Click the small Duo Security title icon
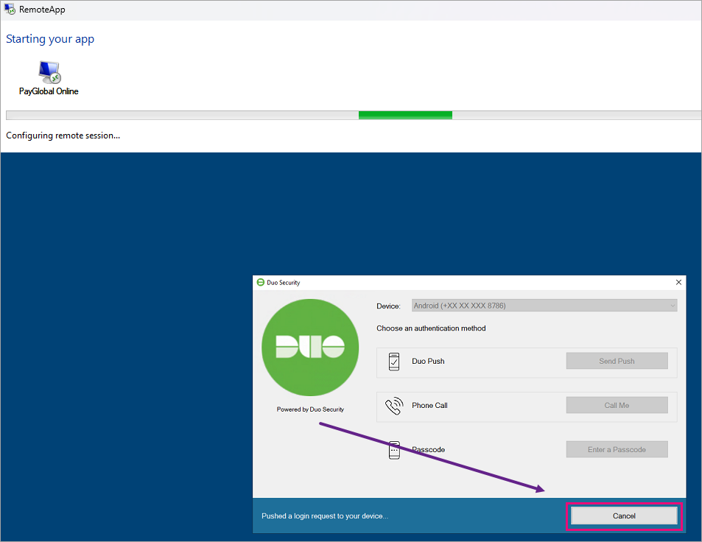 pyautogui.click(x=260, y=282)
